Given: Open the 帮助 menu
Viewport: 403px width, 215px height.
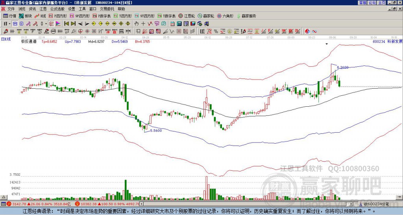Looking at the screenshot, I should coord(121,9).
